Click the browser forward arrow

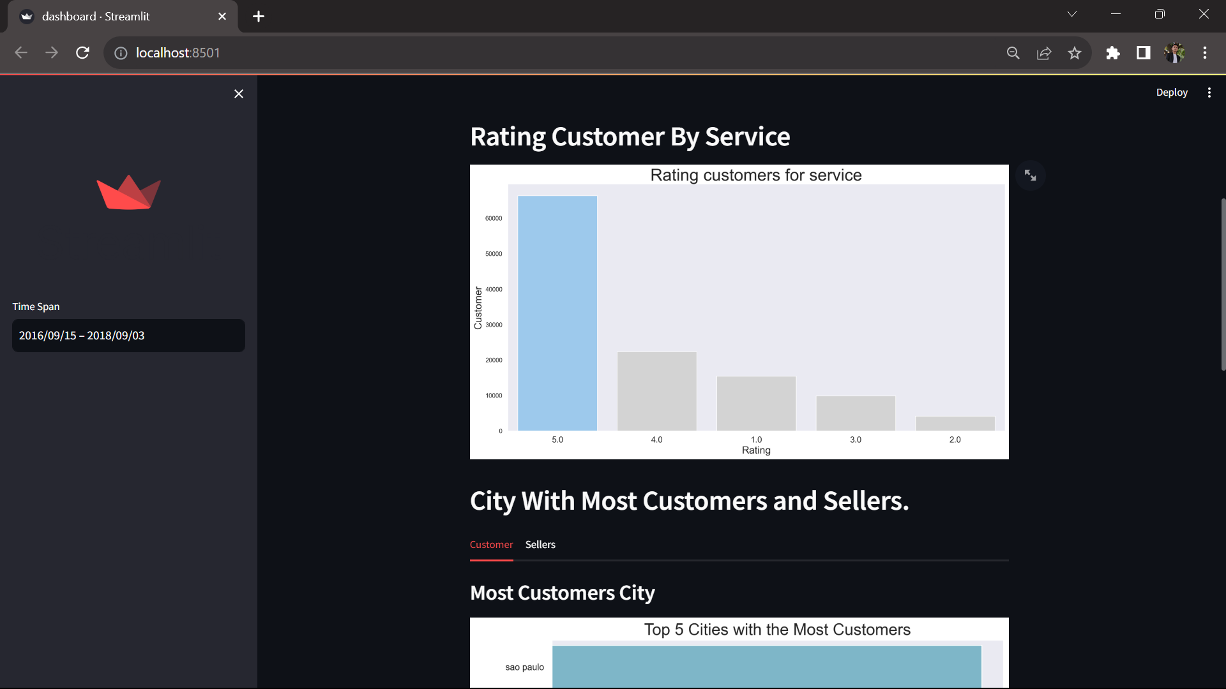[52, 53]
